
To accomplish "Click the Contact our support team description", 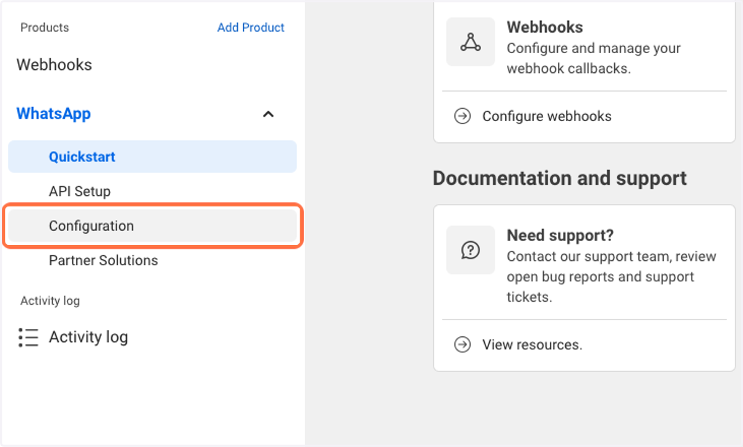I will click(612, 276).
